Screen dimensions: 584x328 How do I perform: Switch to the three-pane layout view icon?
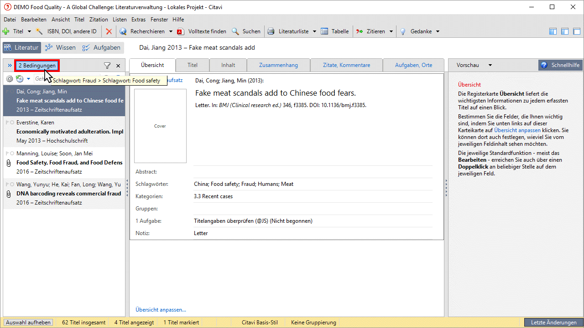click(x=553, y=31)
